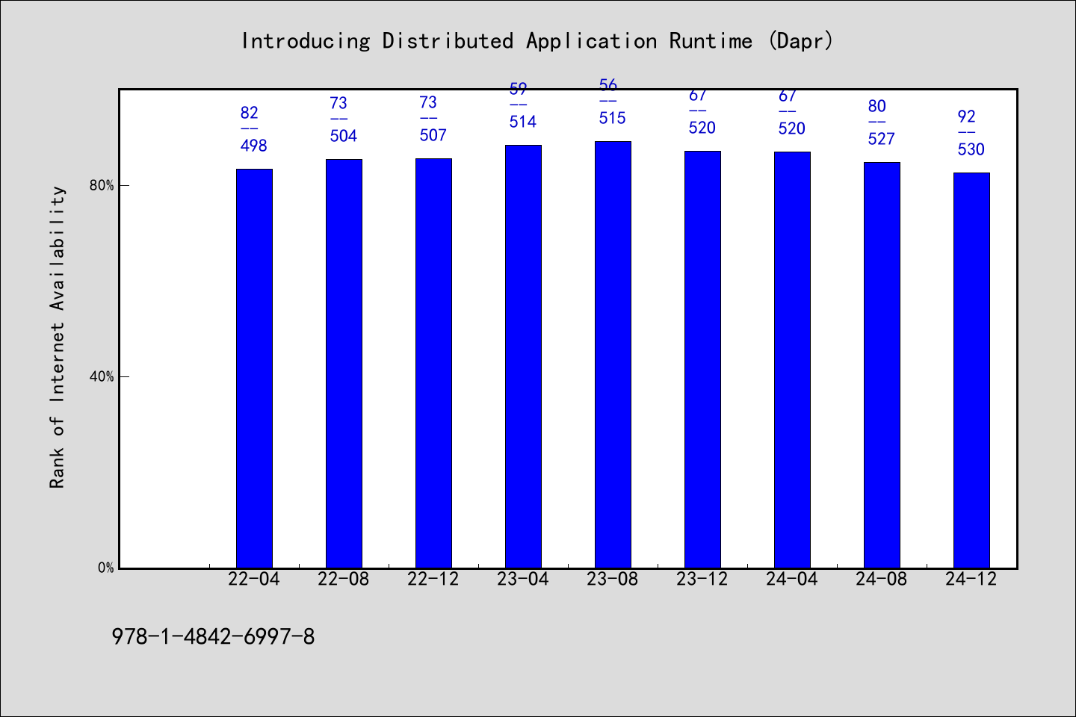Screen dimensions: 1076x717
Task: Click the x-axis label 23-08
Action: coord(613,579)
